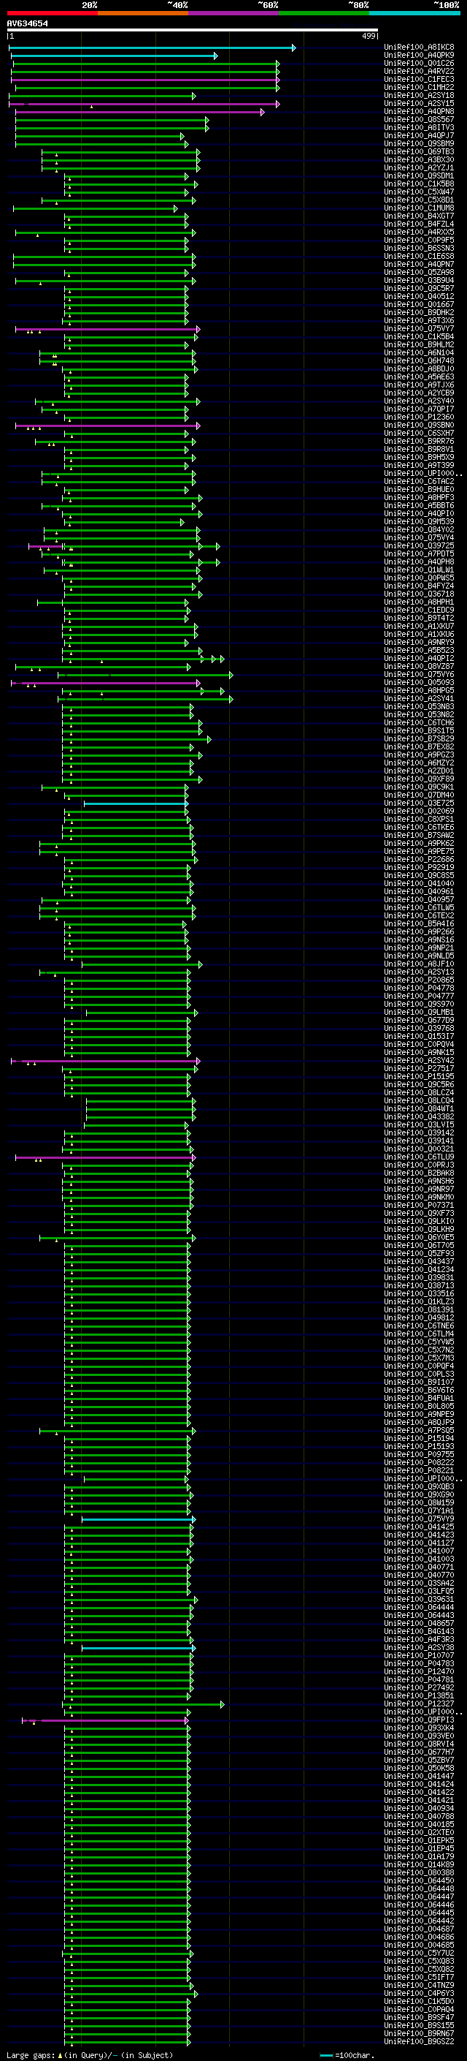Click hit label UniRef100_Q9LMB1
The width and height of the screenshot is (467, 2061).
click(419, 1012)
